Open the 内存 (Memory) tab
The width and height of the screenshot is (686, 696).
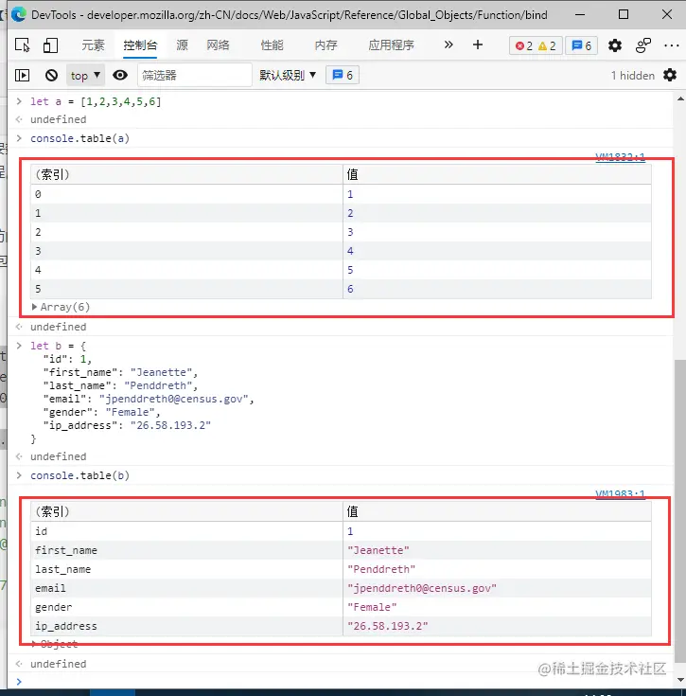pos(325,45)
